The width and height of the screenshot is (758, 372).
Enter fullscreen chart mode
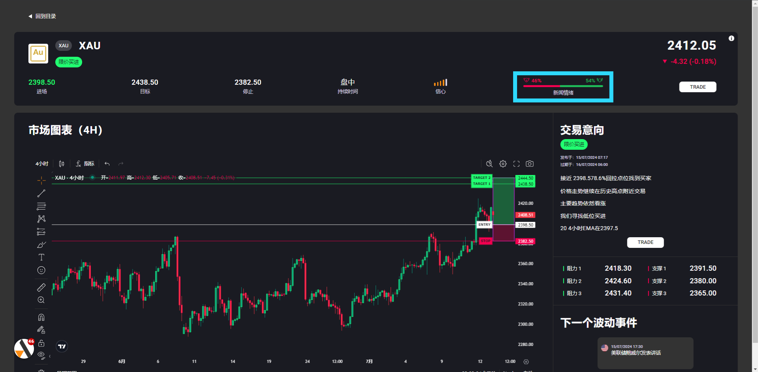click(x=516, y=164)
